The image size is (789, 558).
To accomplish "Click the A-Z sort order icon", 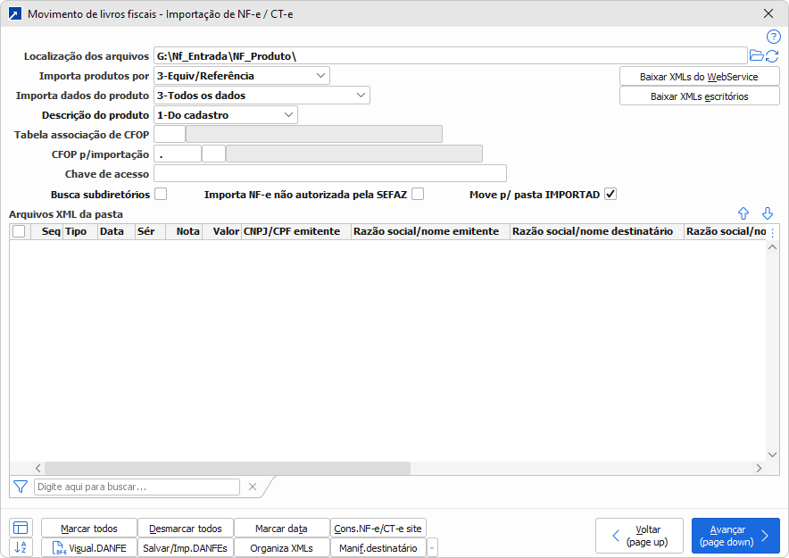I will click(21, 547).
